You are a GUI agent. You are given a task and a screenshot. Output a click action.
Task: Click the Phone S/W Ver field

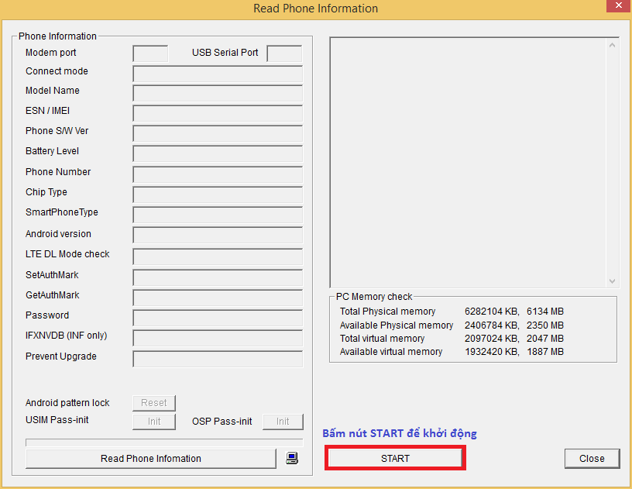click(218, 133)
